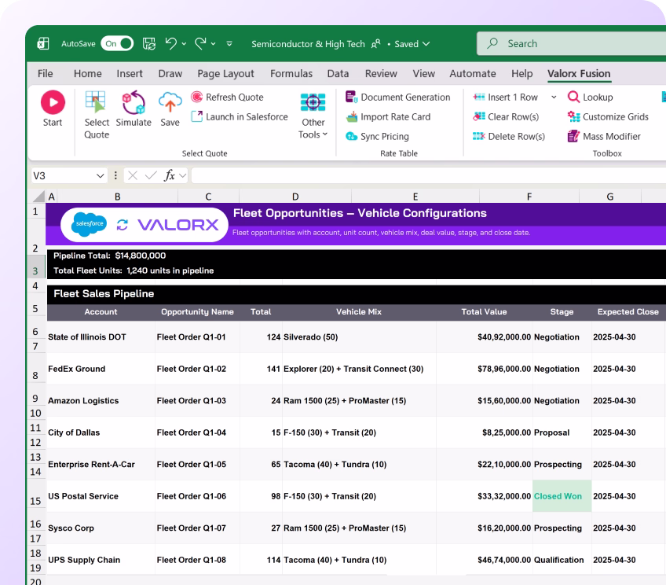Click the Qualification stage cell
666x585 pixels.
562,560
